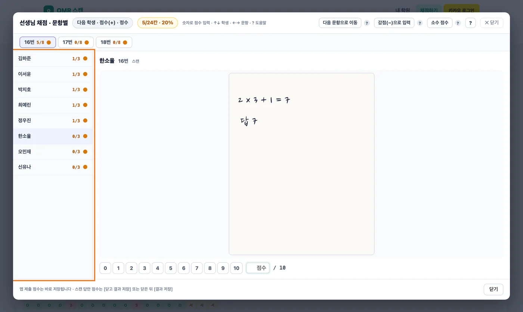This screenshot has width=523, height=312.
Task: Give a score of 2
Action: [x=131, y=268]
